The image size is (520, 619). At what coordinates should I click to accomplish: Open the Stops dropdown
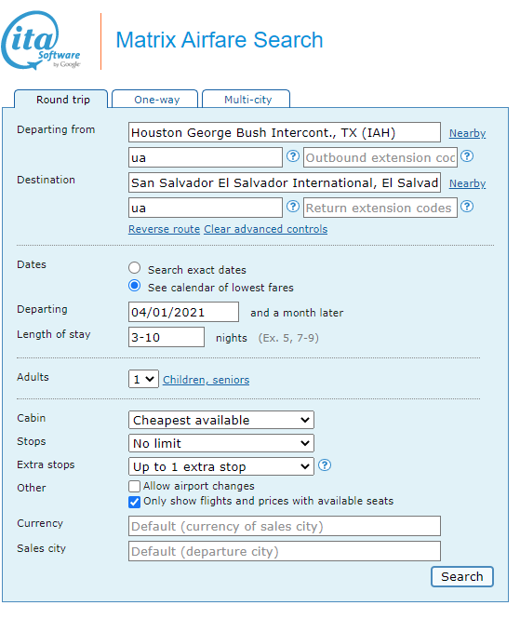(221, 443)
